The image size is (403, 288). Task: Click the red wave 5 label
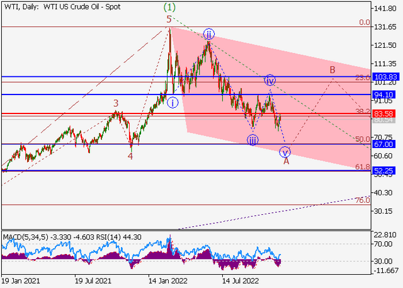pyautogui.click(x=169, y=20)
